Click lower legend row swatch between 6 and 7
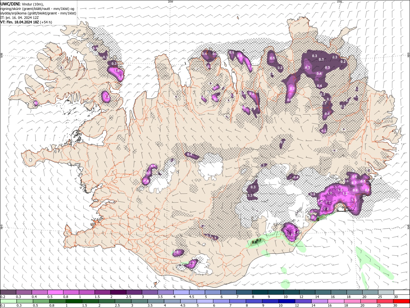 pos(221,301)
